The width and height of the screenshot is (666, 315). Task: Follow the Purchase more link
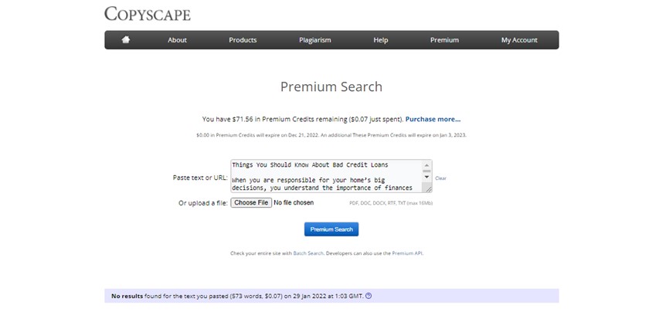(x=433, y=120)
